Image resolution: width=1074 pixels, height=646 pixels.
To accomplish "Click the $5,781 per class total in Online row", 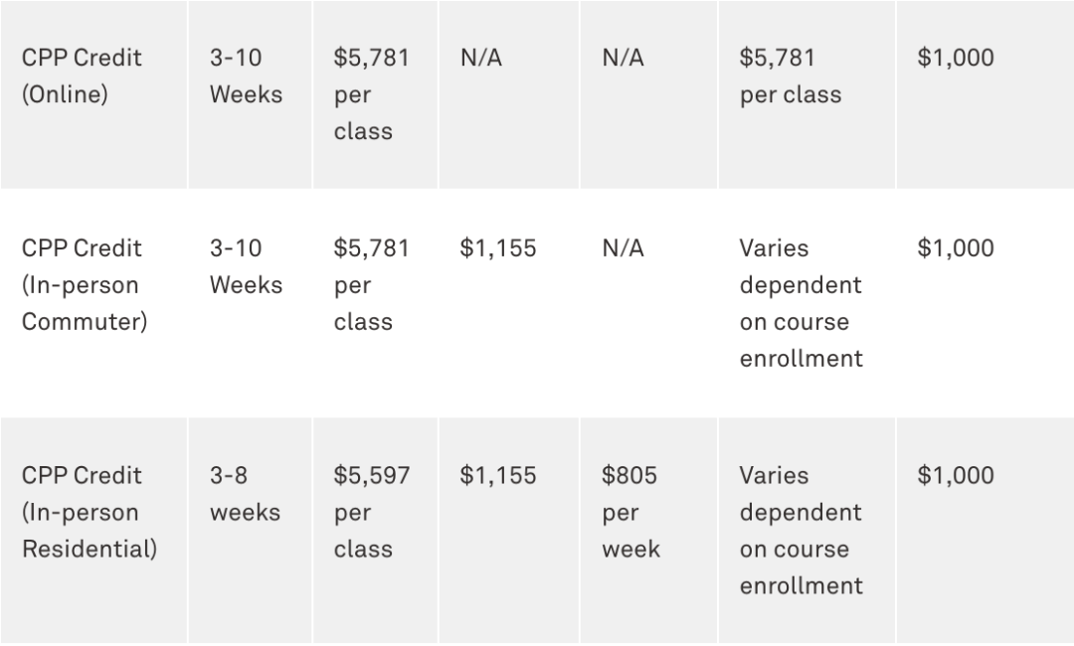I will 790,77.
